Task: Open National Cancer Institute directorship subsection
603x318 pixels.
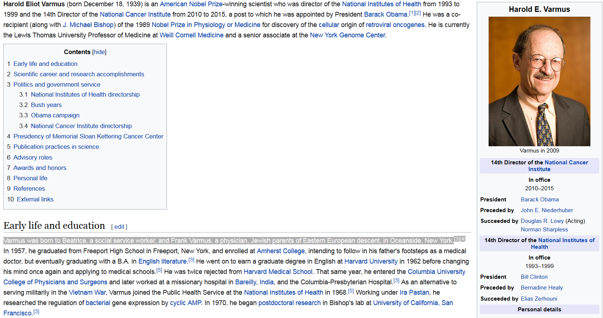Action: [81, 126]
